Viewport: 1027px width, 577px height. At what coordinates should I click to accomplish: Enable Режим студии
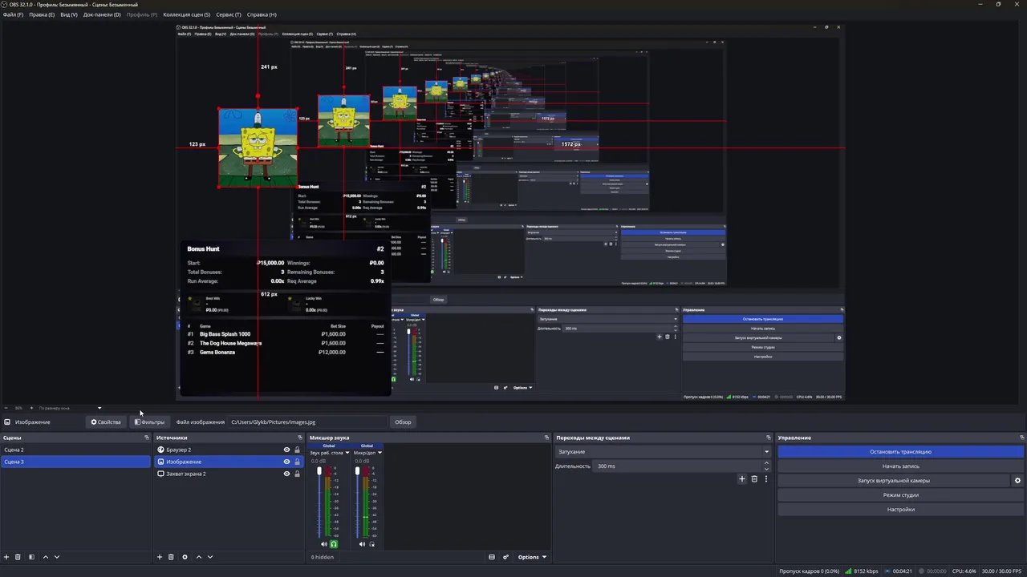tap(900, 495)
